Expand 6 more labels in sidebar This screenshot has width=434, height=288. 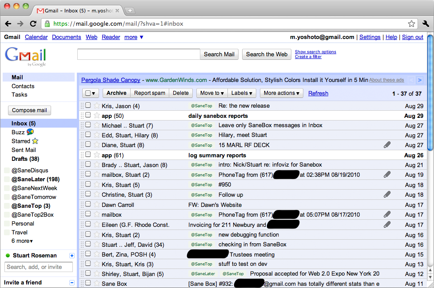click(x=22, y=241)
